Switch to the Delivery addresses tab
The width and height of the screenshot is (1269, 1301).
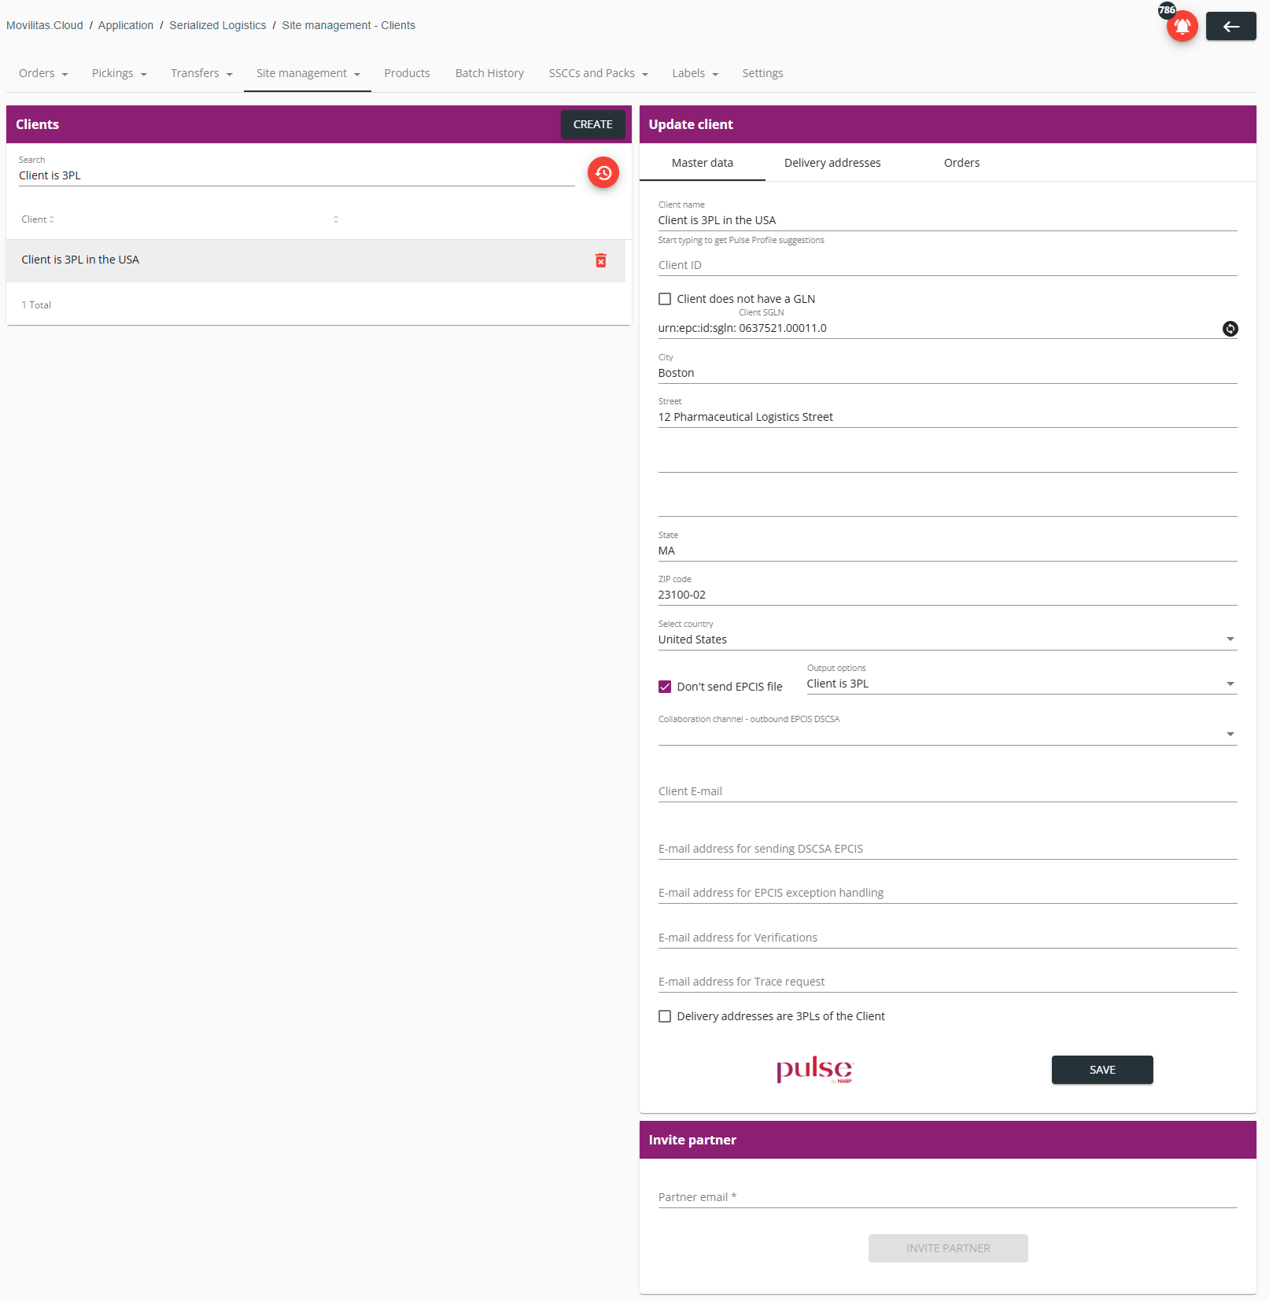click(832, 163)
